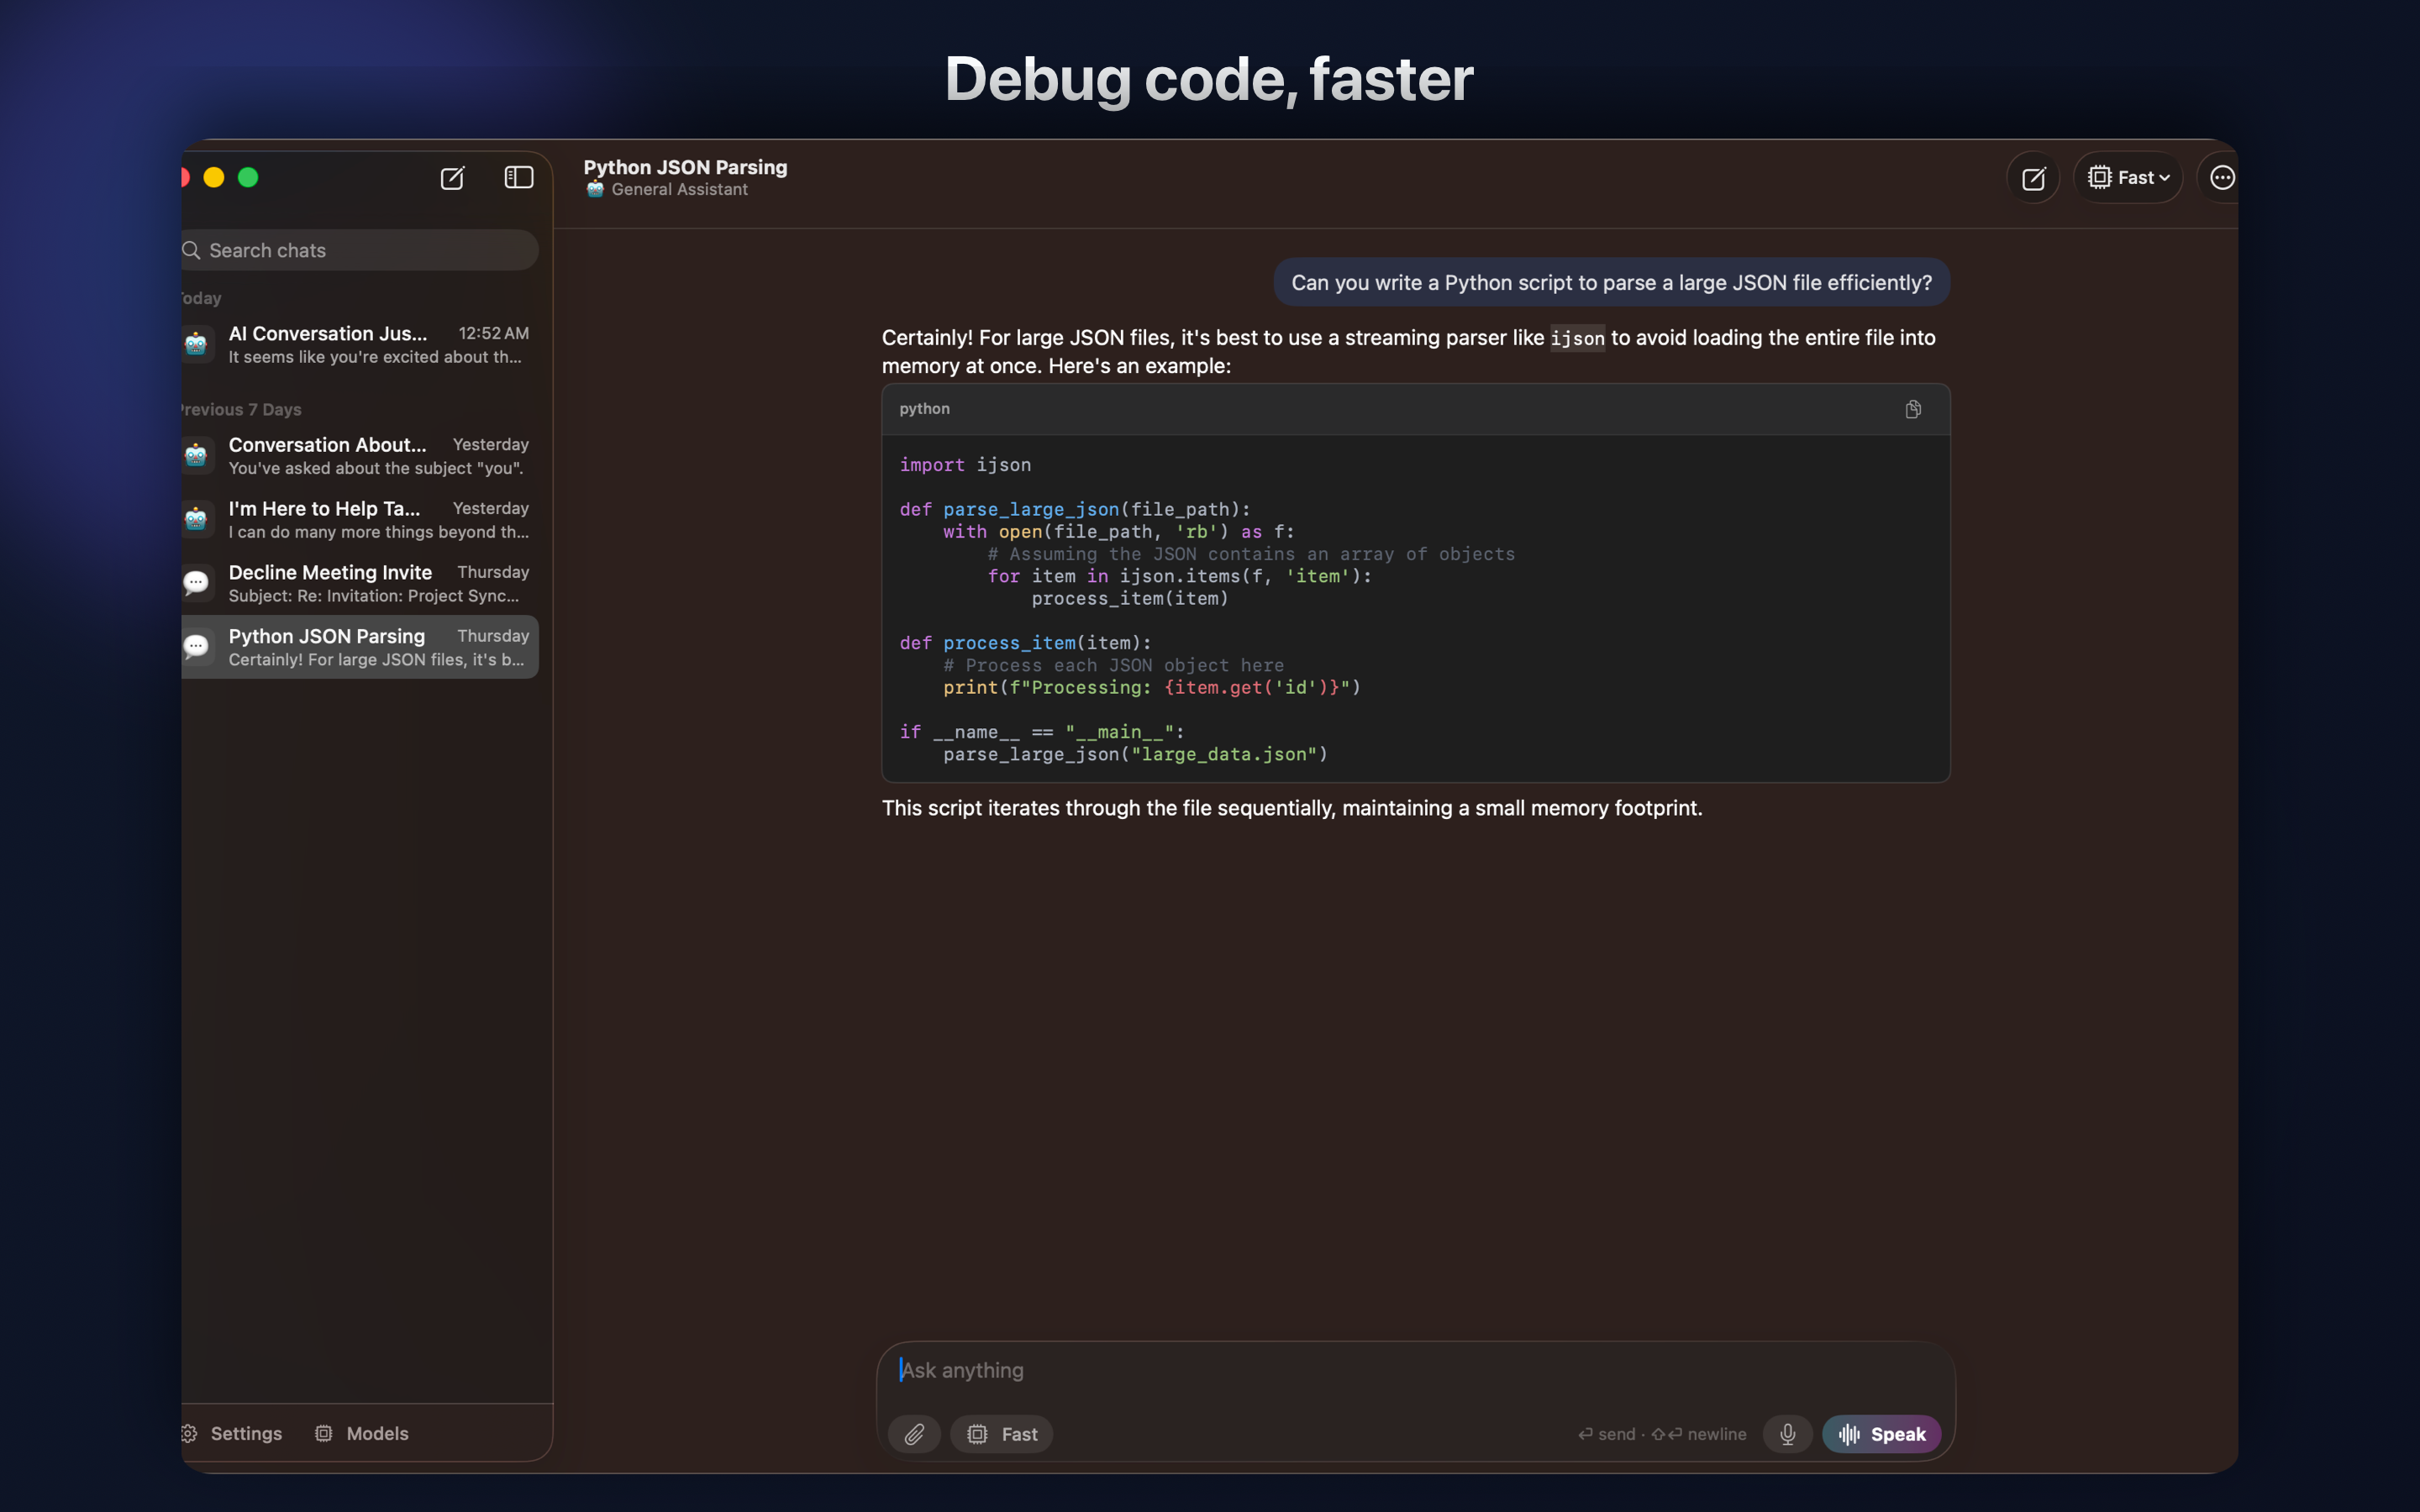Start a new chat from the sidebar compose icon
Image resolution: width=2420 pixels, height=1512 pixels.
(x=452, y=178)
